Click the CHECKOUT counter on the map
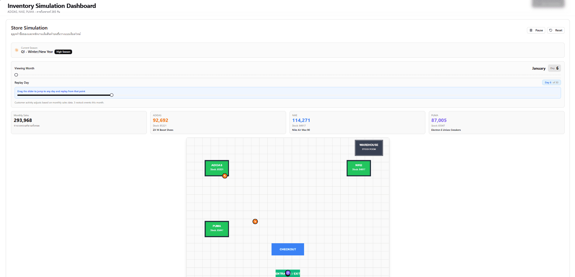 pos(287,249)
